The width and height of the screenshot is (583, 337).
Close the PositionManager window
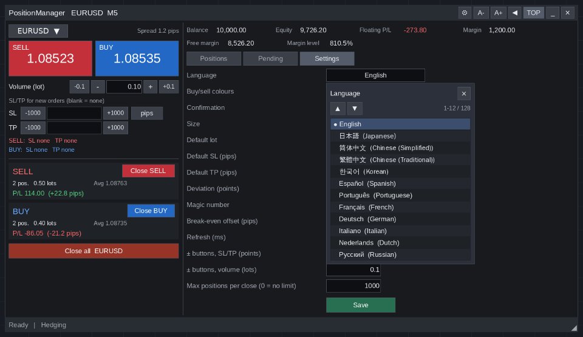567,13
